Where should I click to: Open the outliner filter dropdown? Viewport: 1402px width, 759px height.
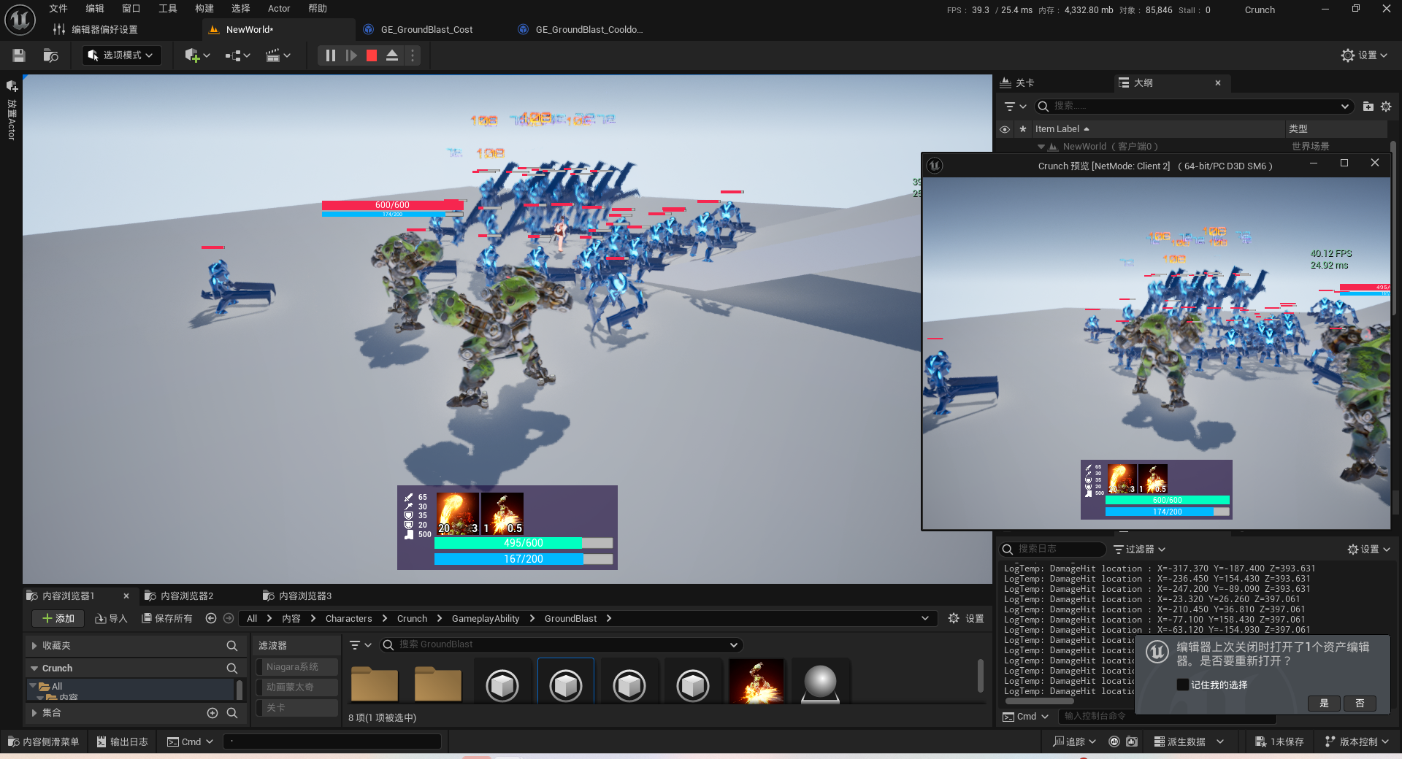pyautogui.click(x=1015, y=107)
